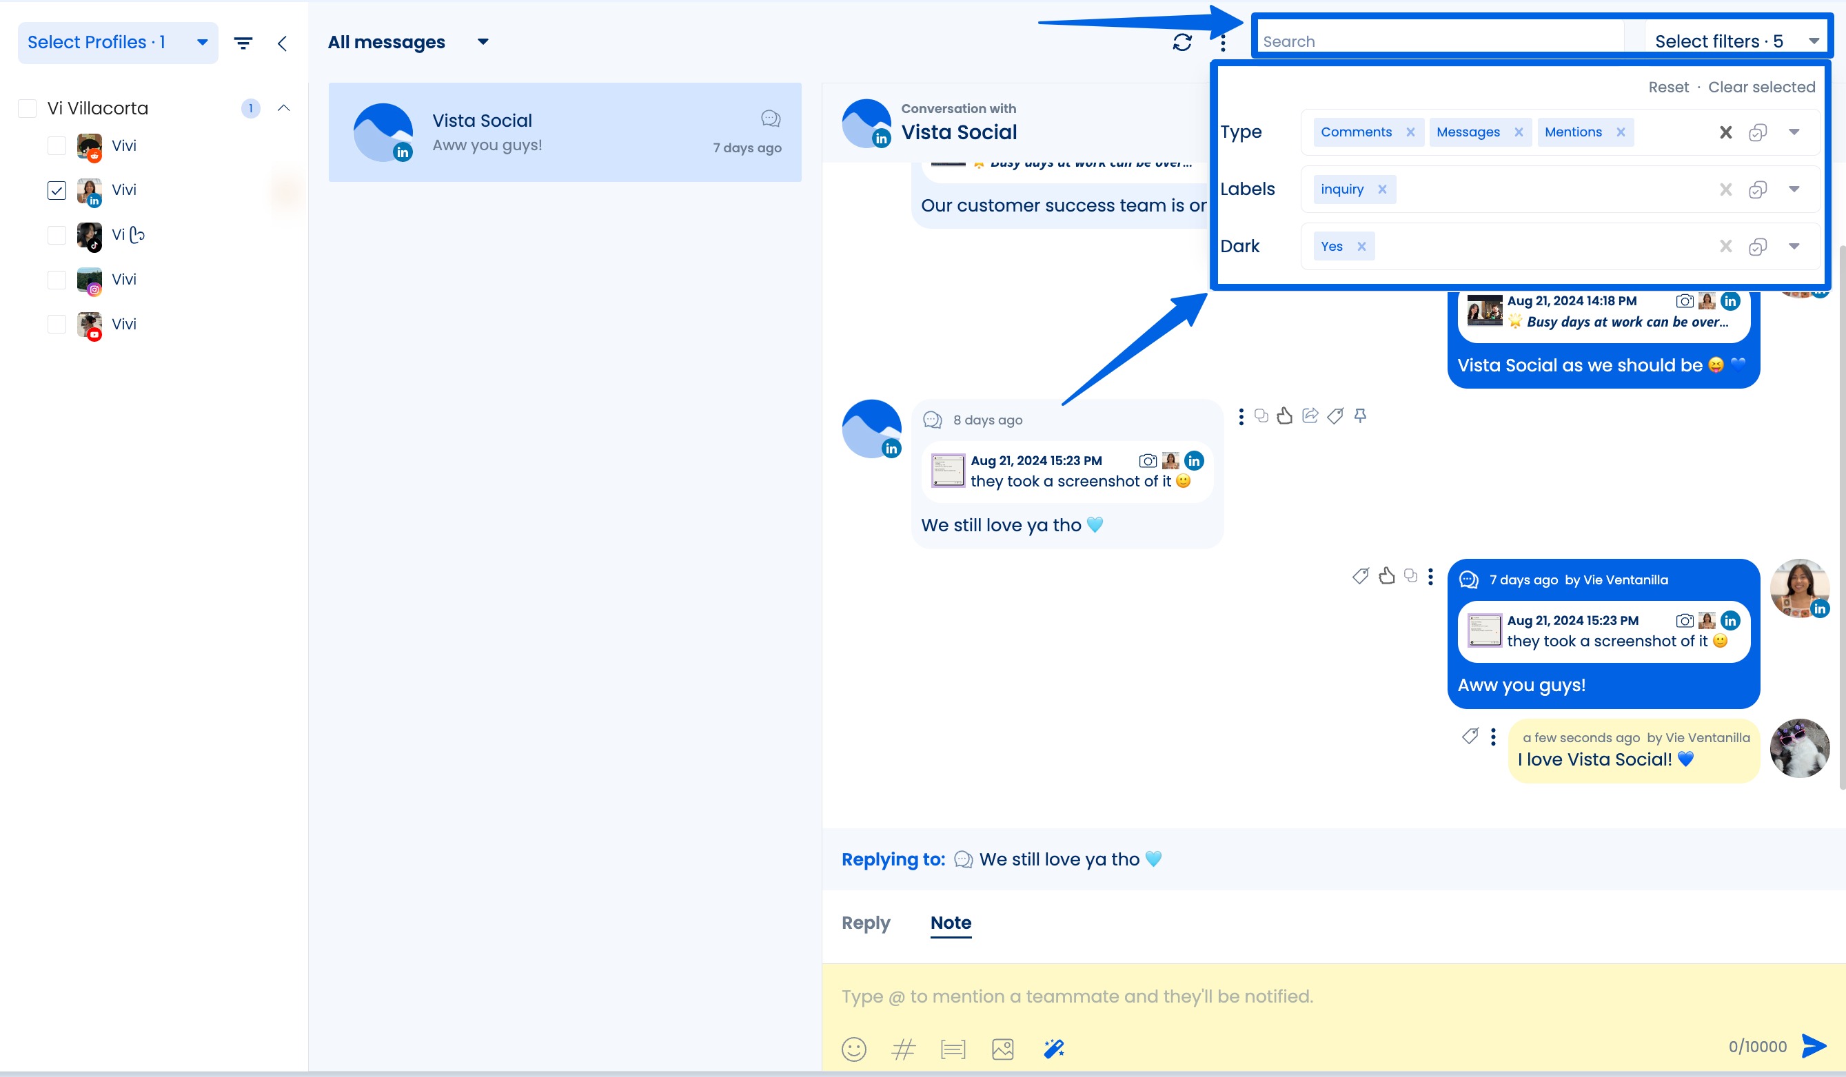Click Clear selected in filters panel
The width and height of the screenshot is (1846, 1077).
1761,87
